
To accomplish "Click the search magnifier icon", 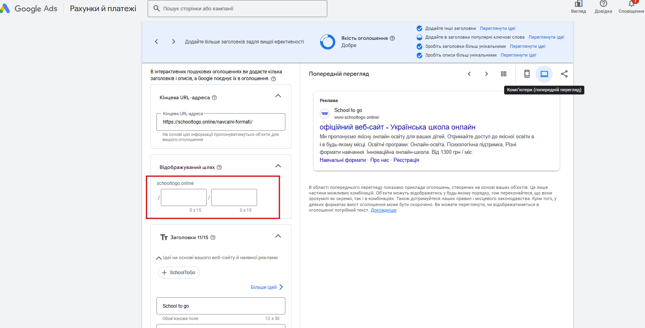I will (156, 8).
